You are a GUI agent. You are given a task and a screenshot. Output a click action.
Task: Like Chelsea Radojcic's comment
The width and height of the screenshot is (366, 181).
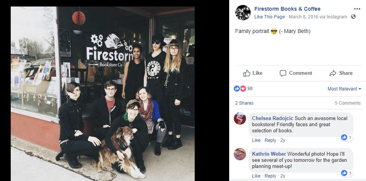tap(256, 140)
